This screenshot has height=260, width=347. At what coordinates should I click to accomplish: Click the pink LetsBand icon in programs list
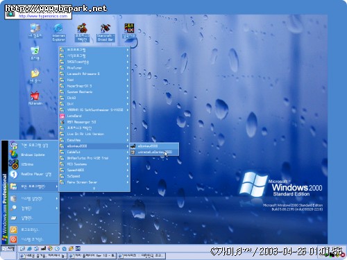[62, 116]
